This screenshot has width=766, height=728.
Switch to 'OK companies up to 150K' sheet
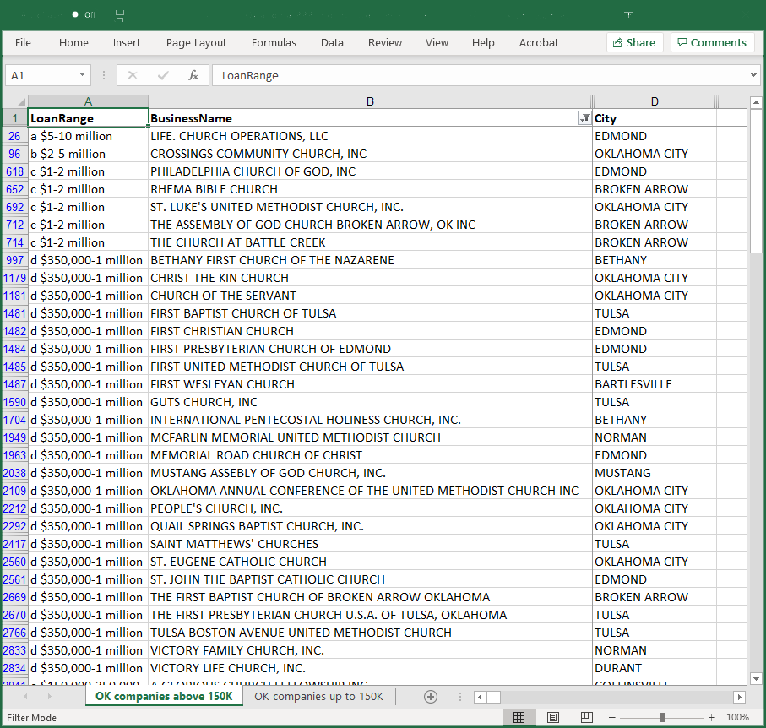coord(318,696)
